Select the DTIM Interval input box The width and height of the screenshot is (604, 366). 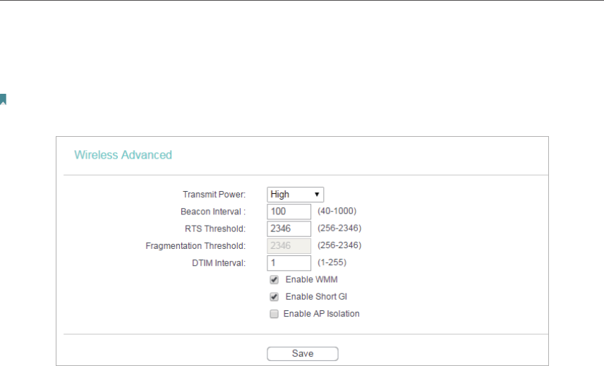coord(289,263)
